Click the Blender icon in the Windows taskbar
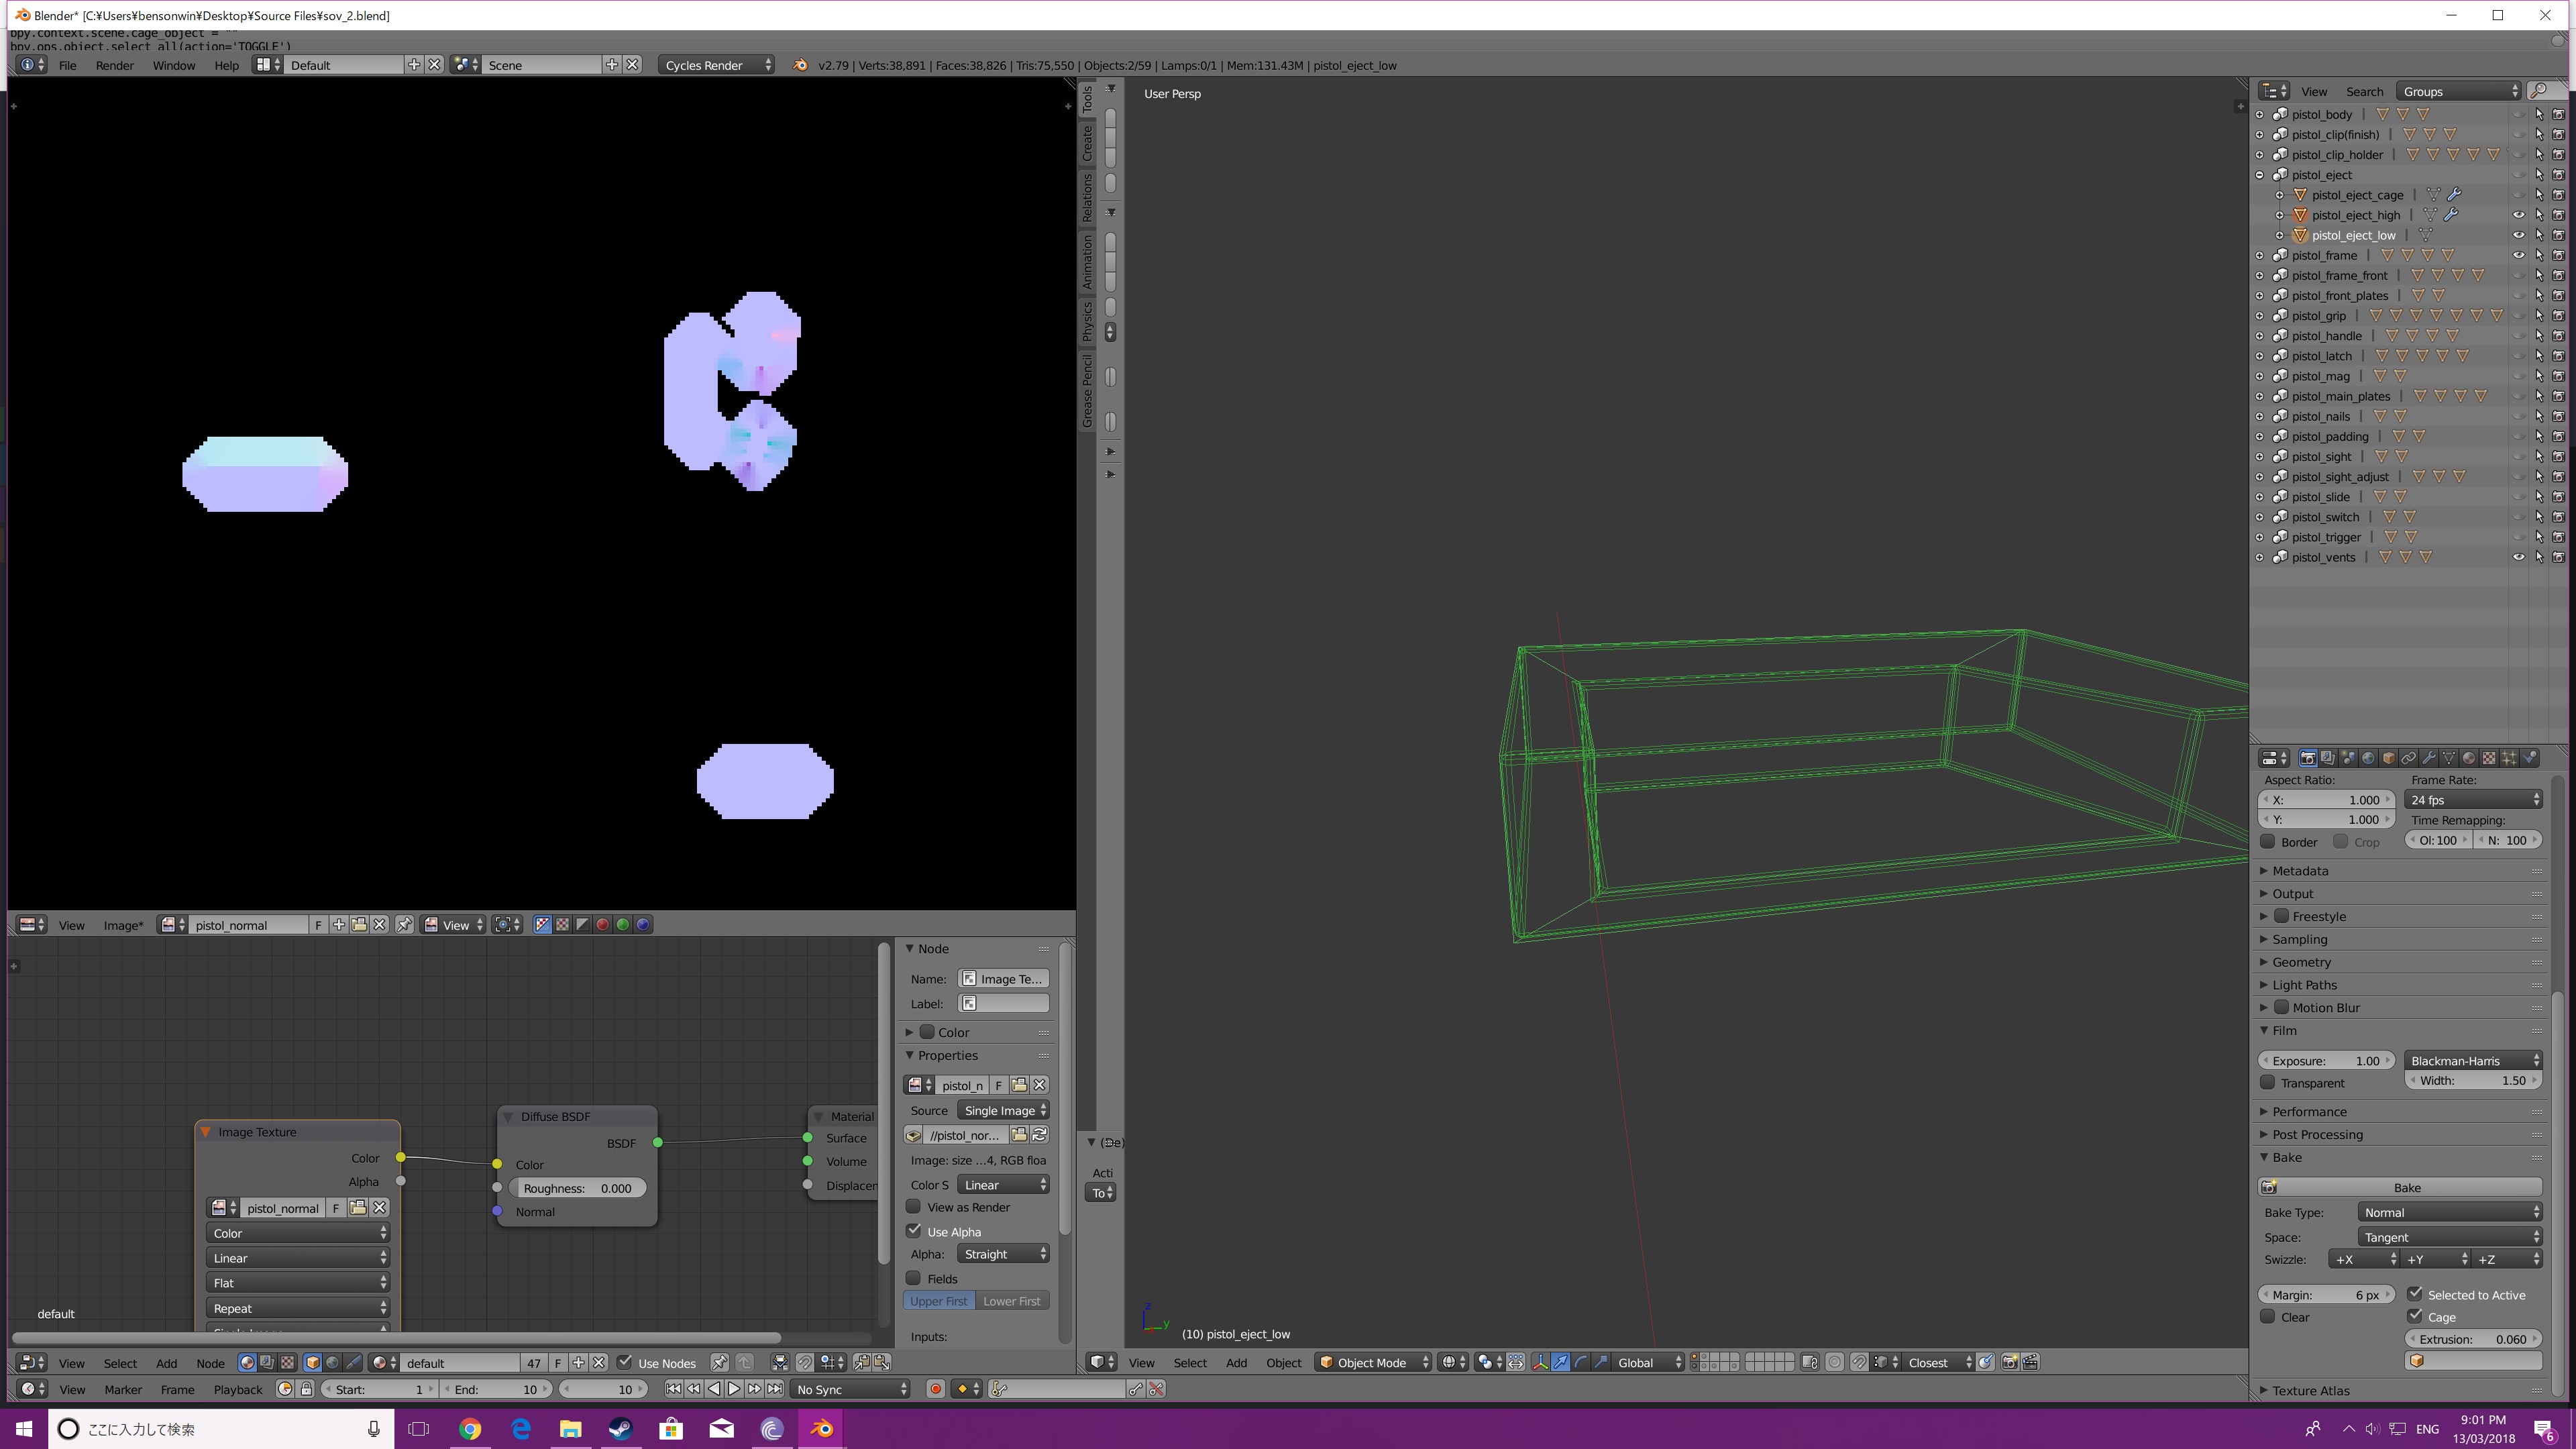Screen dimensions: 2576x1449 click(821, 1429)
